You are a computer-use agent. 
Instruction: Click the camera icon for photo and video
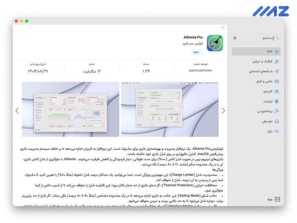pos(277,81)
